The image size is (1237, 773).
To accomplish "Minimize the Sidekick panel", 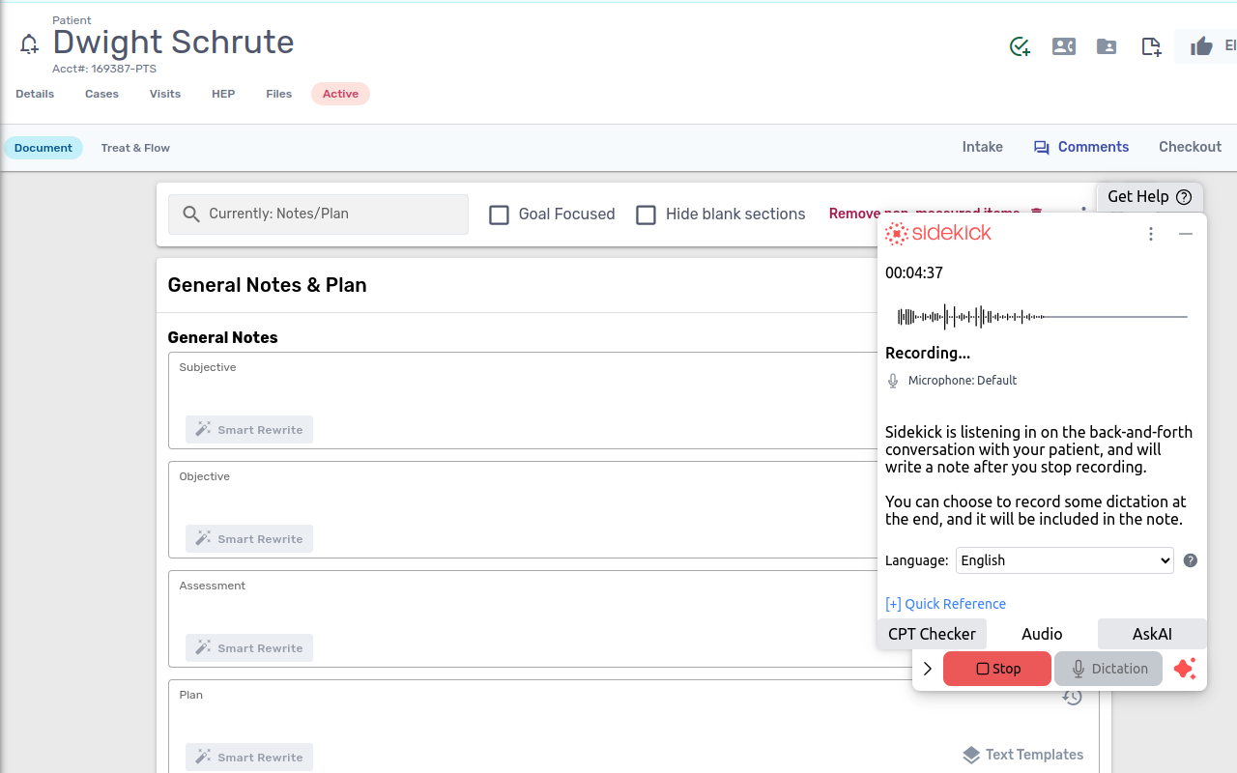I will pyautogui.click(x=1186, y=234).
